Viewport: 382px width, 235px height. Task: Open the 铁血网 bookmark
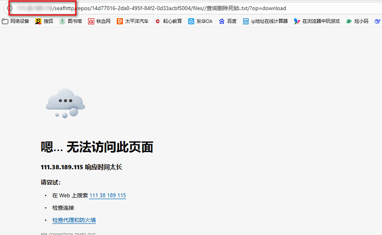(x=100, y=22)
